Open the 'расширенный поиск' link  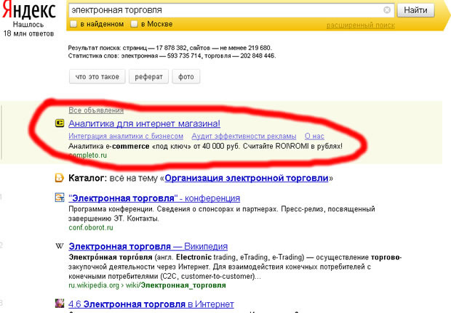point(360,25)
